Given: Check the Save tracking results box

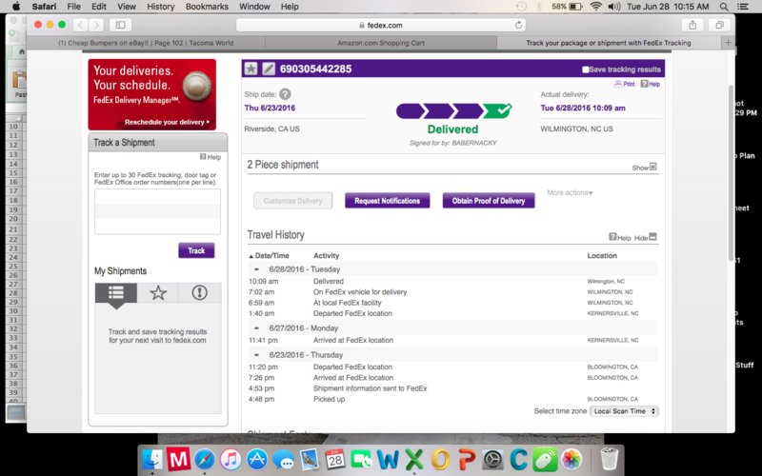Looking at the screenshot, I should [x=586, y=69].
